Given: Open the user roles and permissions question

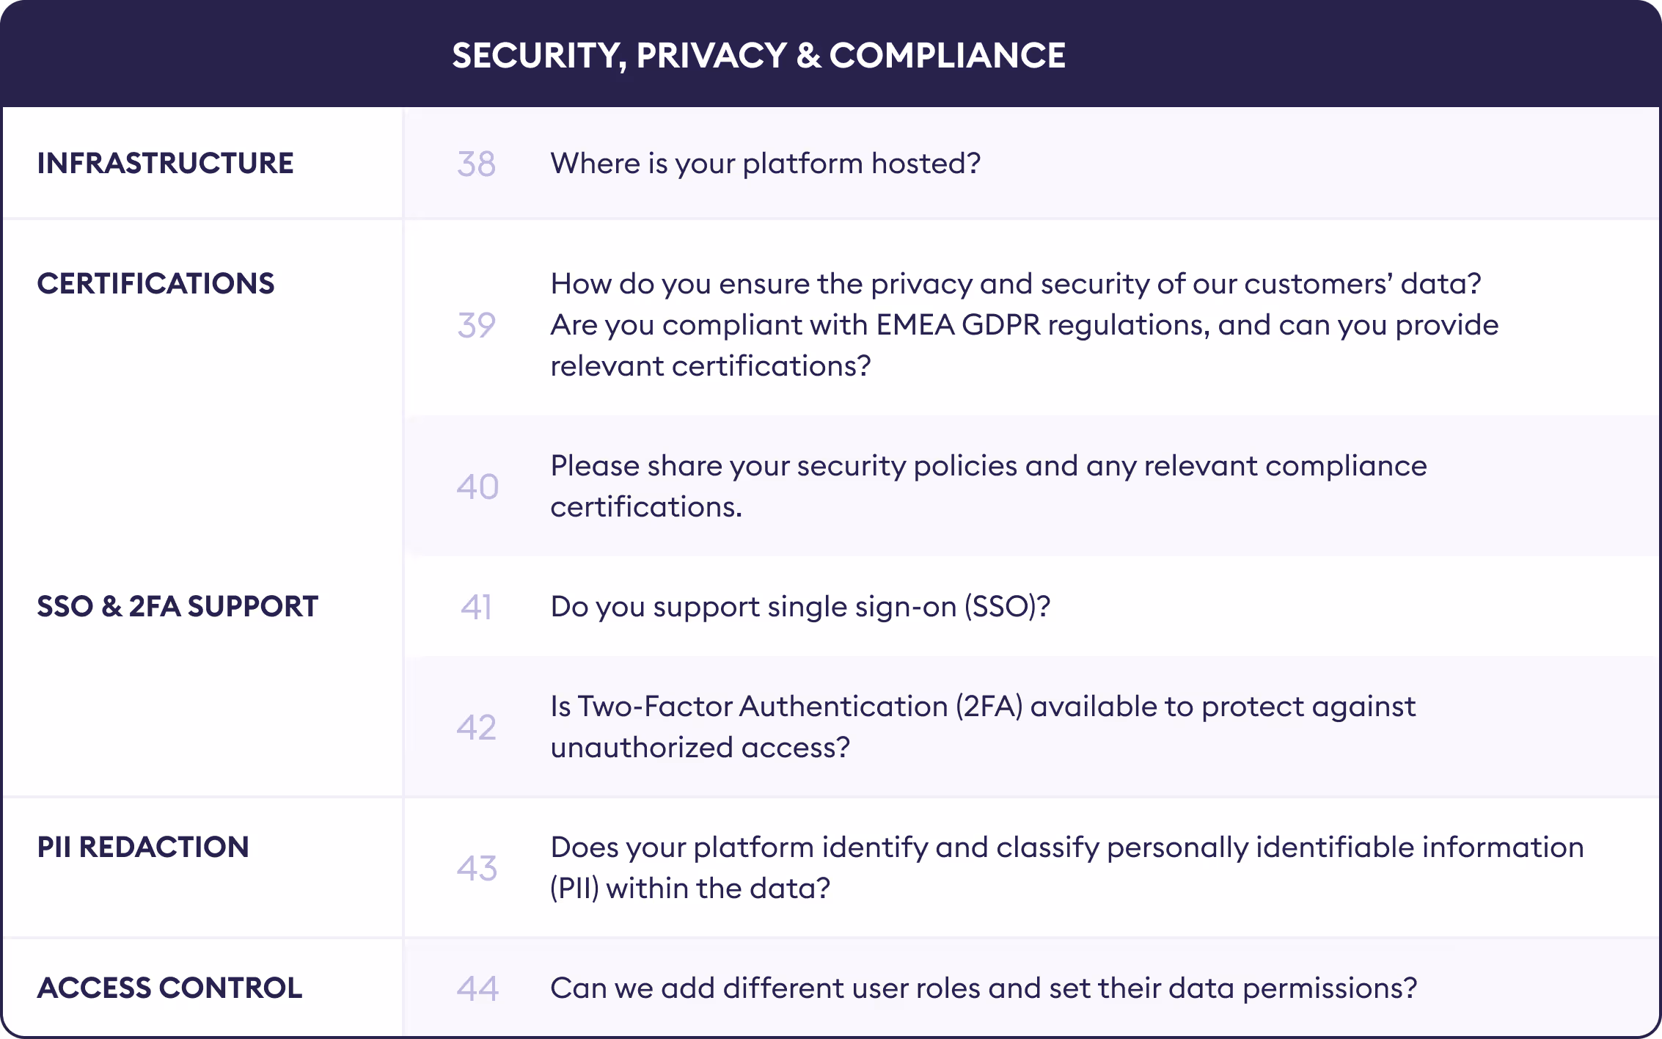Looking at the screenshot, I should (983, 988).
